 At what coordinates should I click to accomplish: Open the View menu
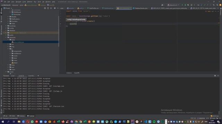13,2
